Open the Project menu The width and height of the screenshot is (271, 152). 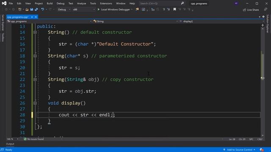pyautogui.click(x=39, y=3)
